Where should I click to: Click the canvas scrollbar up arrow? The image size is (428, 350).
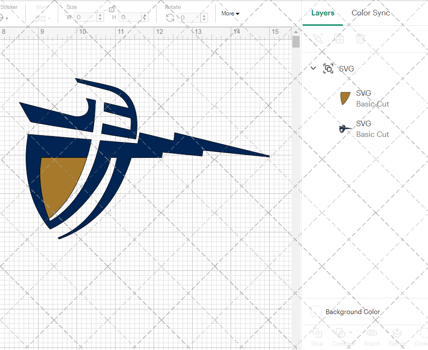[296, 32]
